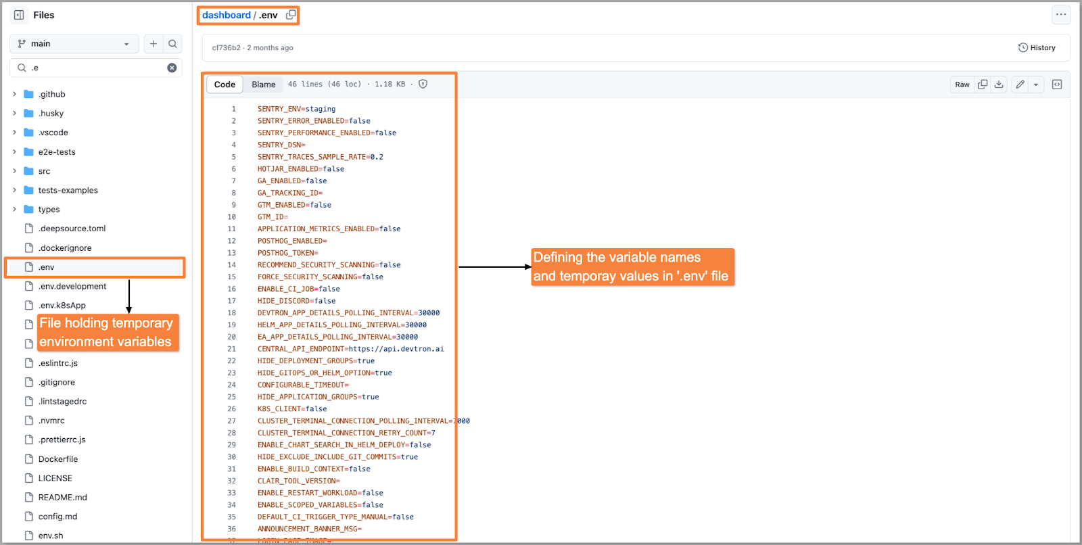This screenshot has height=545, width=1082.
Task: Copy raw file contents icon
Action: pos(983,85)
